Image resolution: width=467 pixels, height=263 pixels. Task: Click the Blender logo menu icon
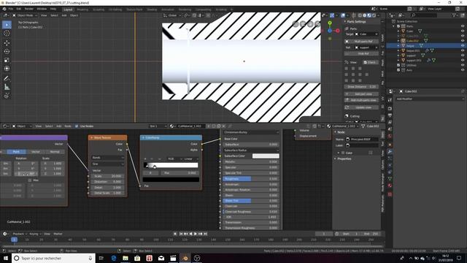click(x=4, y=9)
